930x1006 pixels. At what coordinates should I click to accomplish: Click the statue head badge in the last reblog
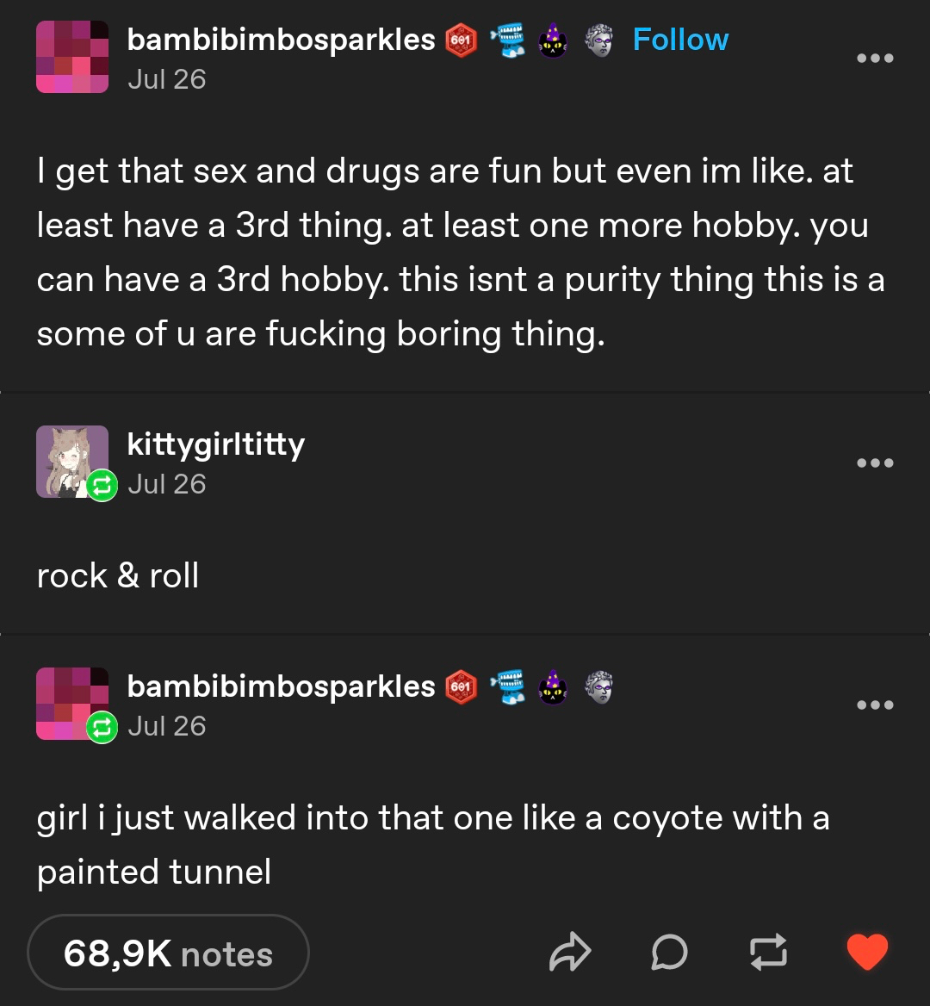(x=599, y=687)
